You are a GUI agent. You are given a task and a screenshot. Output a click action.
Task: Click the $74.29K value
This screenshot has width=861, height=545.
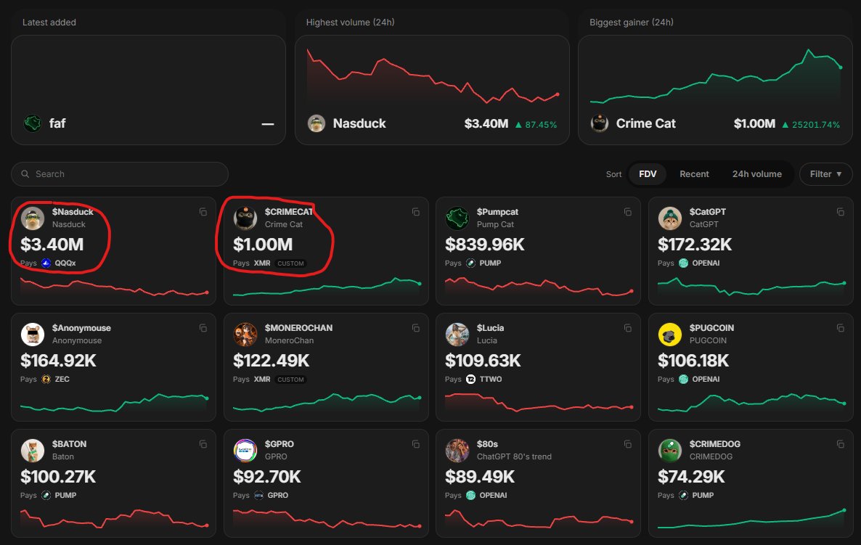691,476
